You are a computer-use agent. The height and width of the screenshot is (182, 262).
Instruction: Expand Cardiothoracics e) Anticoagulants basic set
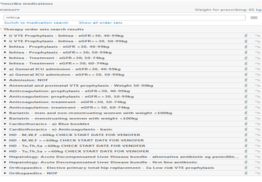5,129
